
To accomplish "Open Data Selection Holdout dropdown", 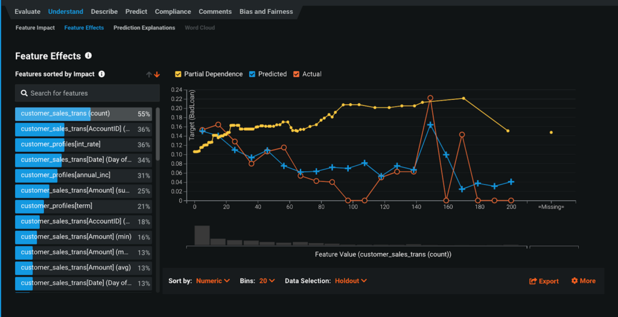I will click(x=351, y=281).
